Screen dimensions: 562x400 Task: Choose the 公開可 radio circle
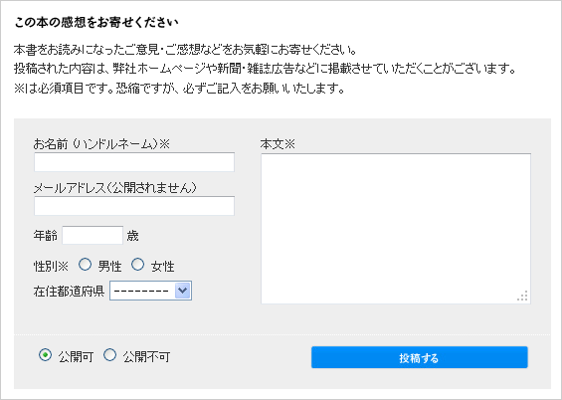click(x=45, y=355)
